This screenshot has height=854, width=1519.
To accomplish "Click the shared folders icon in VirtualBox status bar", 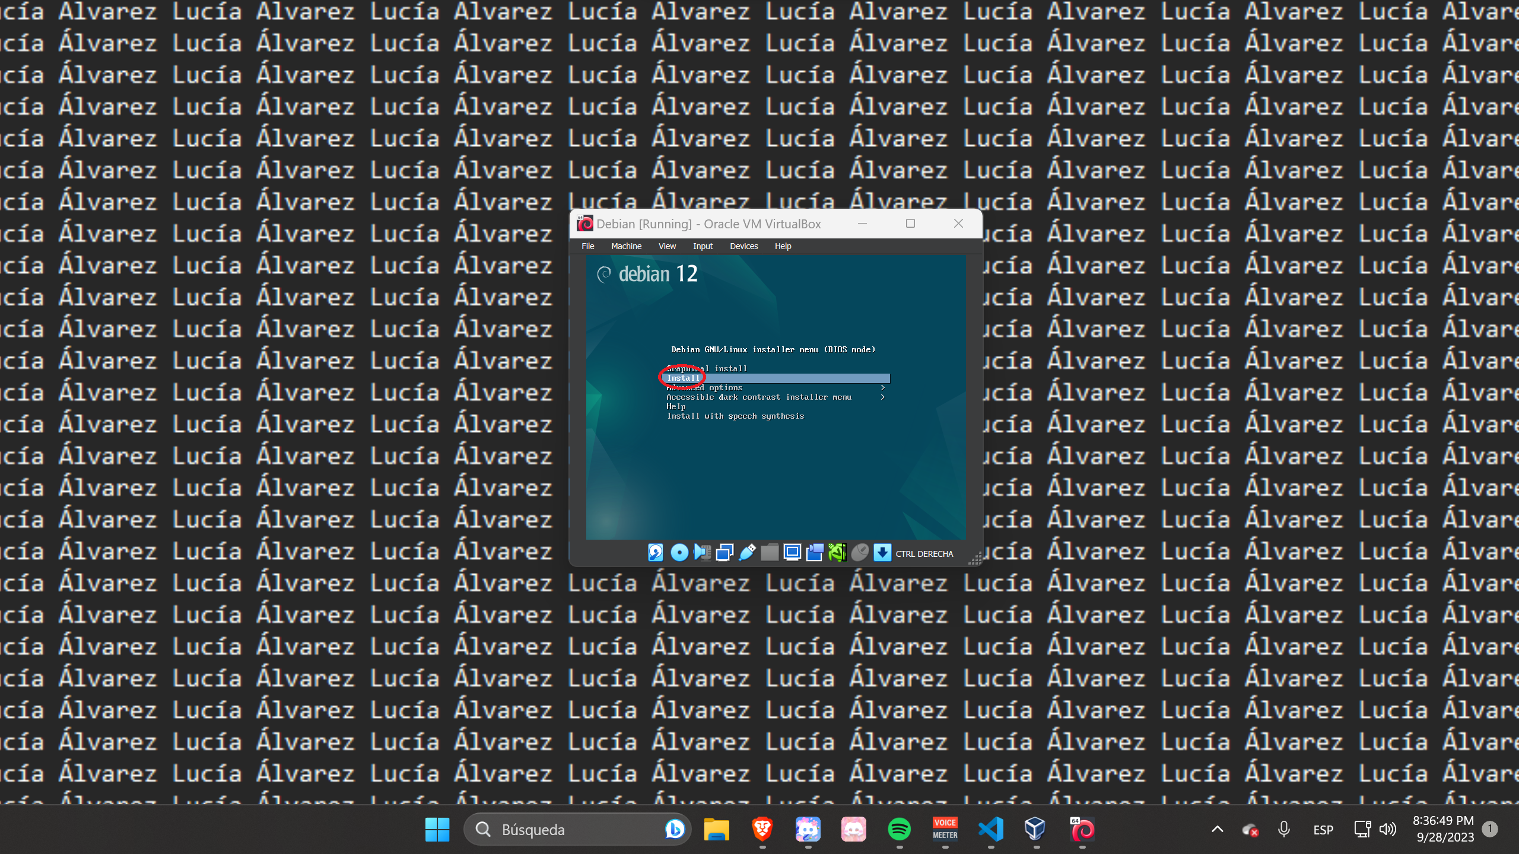I will coord(769,553).
